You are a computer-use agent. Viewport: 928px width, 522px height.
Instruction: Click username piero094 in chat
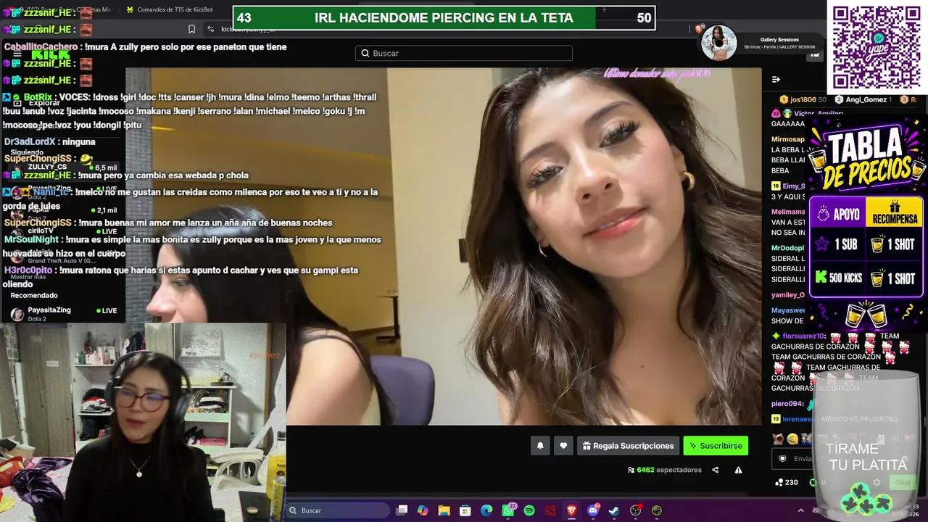point(787,404)
